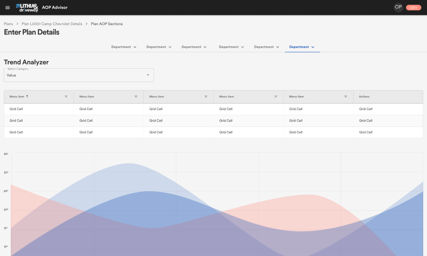The width and height of the screenshot is (427, 256).
Task: Click the Actions column header
Action: click(364, 97)
